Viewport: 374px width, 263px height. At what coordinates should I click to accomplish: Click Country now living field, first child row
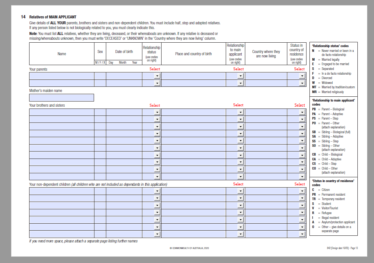(x=266, y=191)
